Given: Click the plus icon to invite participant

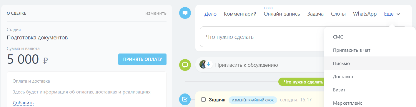Looking at the screenshot, I should [209, 64].
